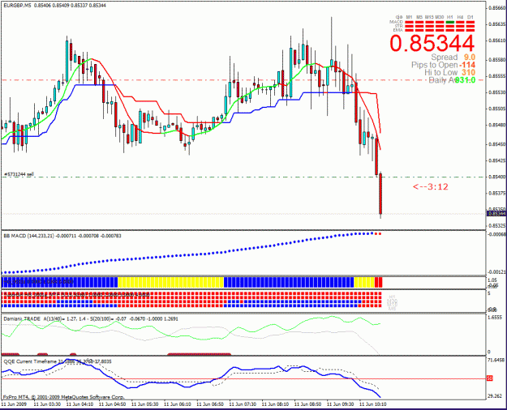Click the H4 timeframe column header

click(460, 17)
